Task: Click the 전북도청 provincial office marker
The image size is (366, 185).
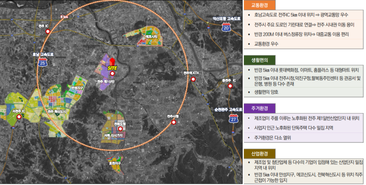Action: [120, 129]
